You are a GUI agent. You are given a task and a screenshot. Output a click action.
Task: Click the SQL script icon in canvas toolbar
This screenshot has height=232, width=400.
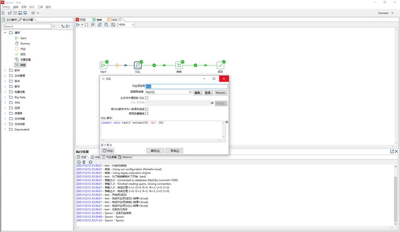point(100,25)
